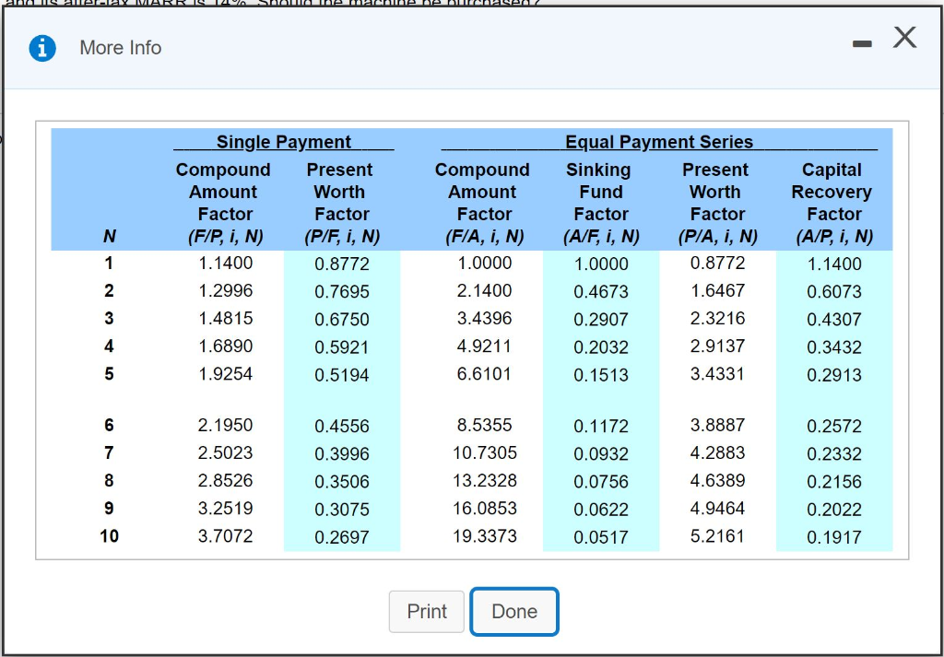
Task: Select the Single Payment group header
Action: [284, 142]
